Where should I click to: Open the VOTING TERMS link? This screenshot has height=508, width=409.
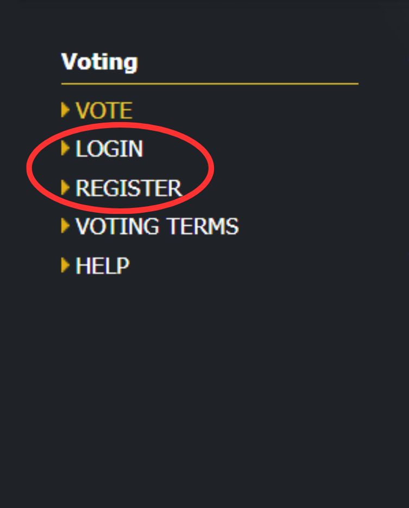157,226
